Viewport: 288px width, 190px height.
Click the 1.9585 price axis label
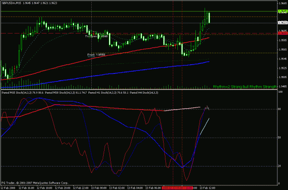point(283,40)
